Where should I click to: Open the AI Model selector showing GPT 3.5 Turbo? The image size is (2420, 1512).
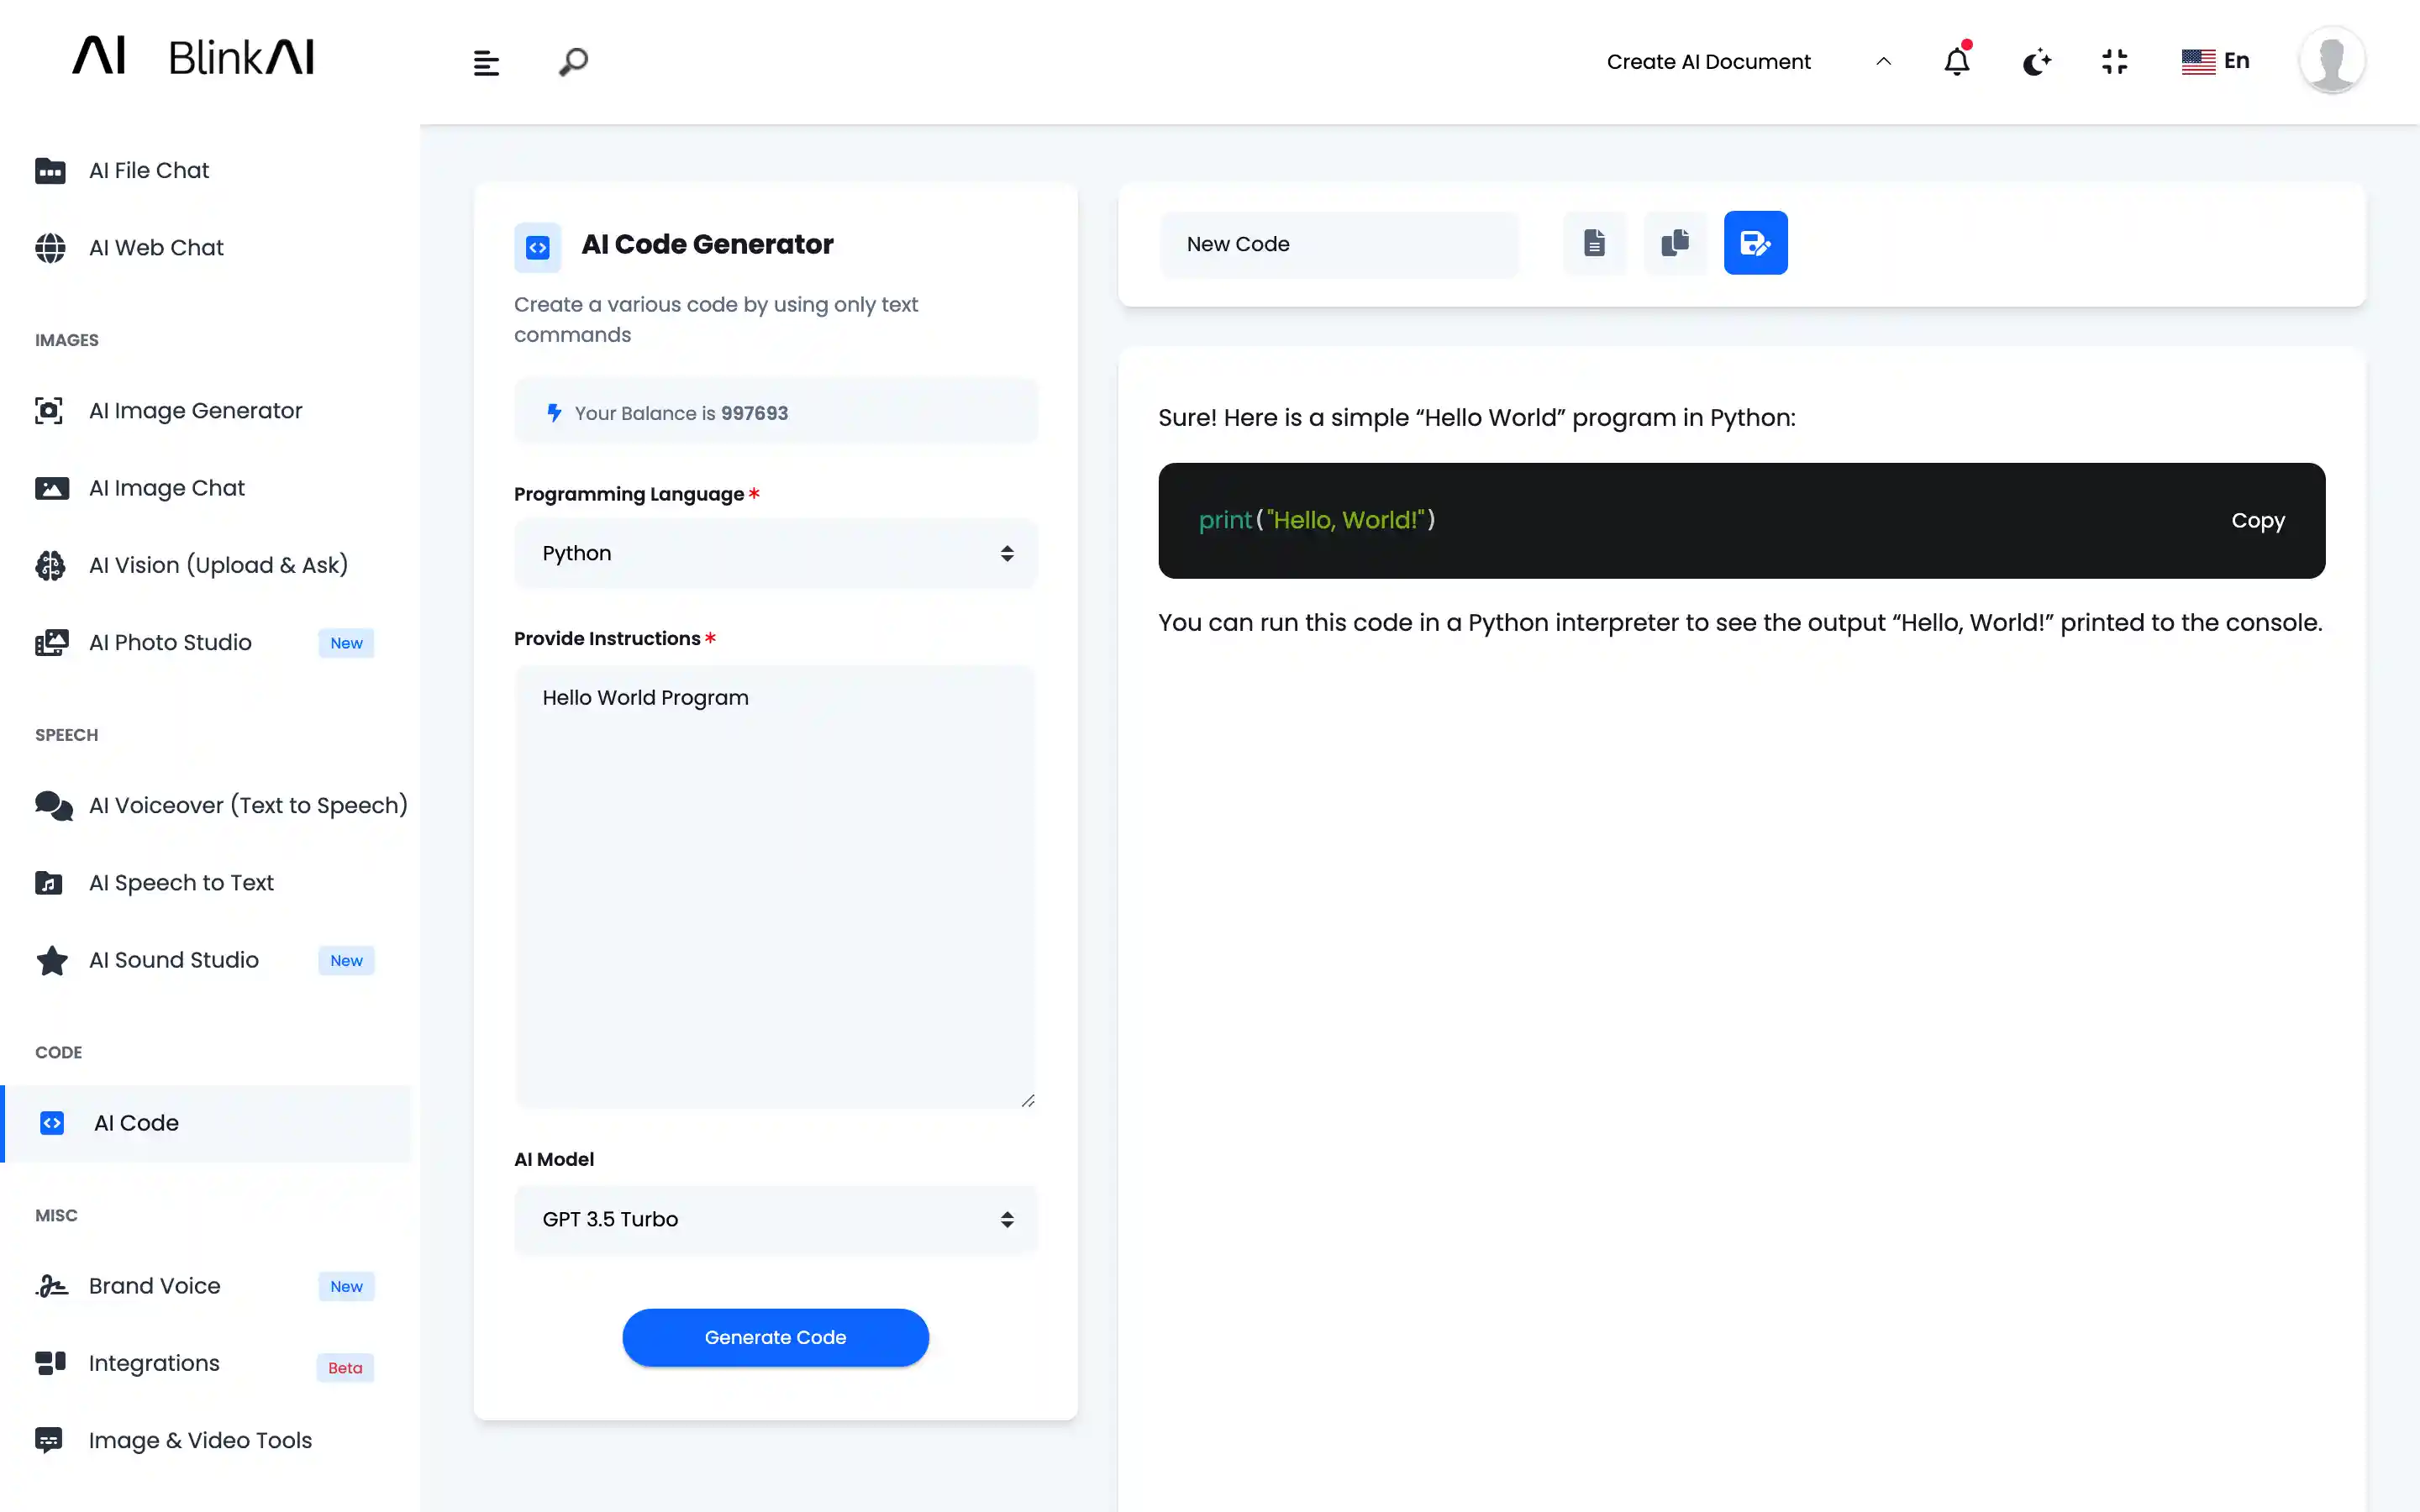775,1219
